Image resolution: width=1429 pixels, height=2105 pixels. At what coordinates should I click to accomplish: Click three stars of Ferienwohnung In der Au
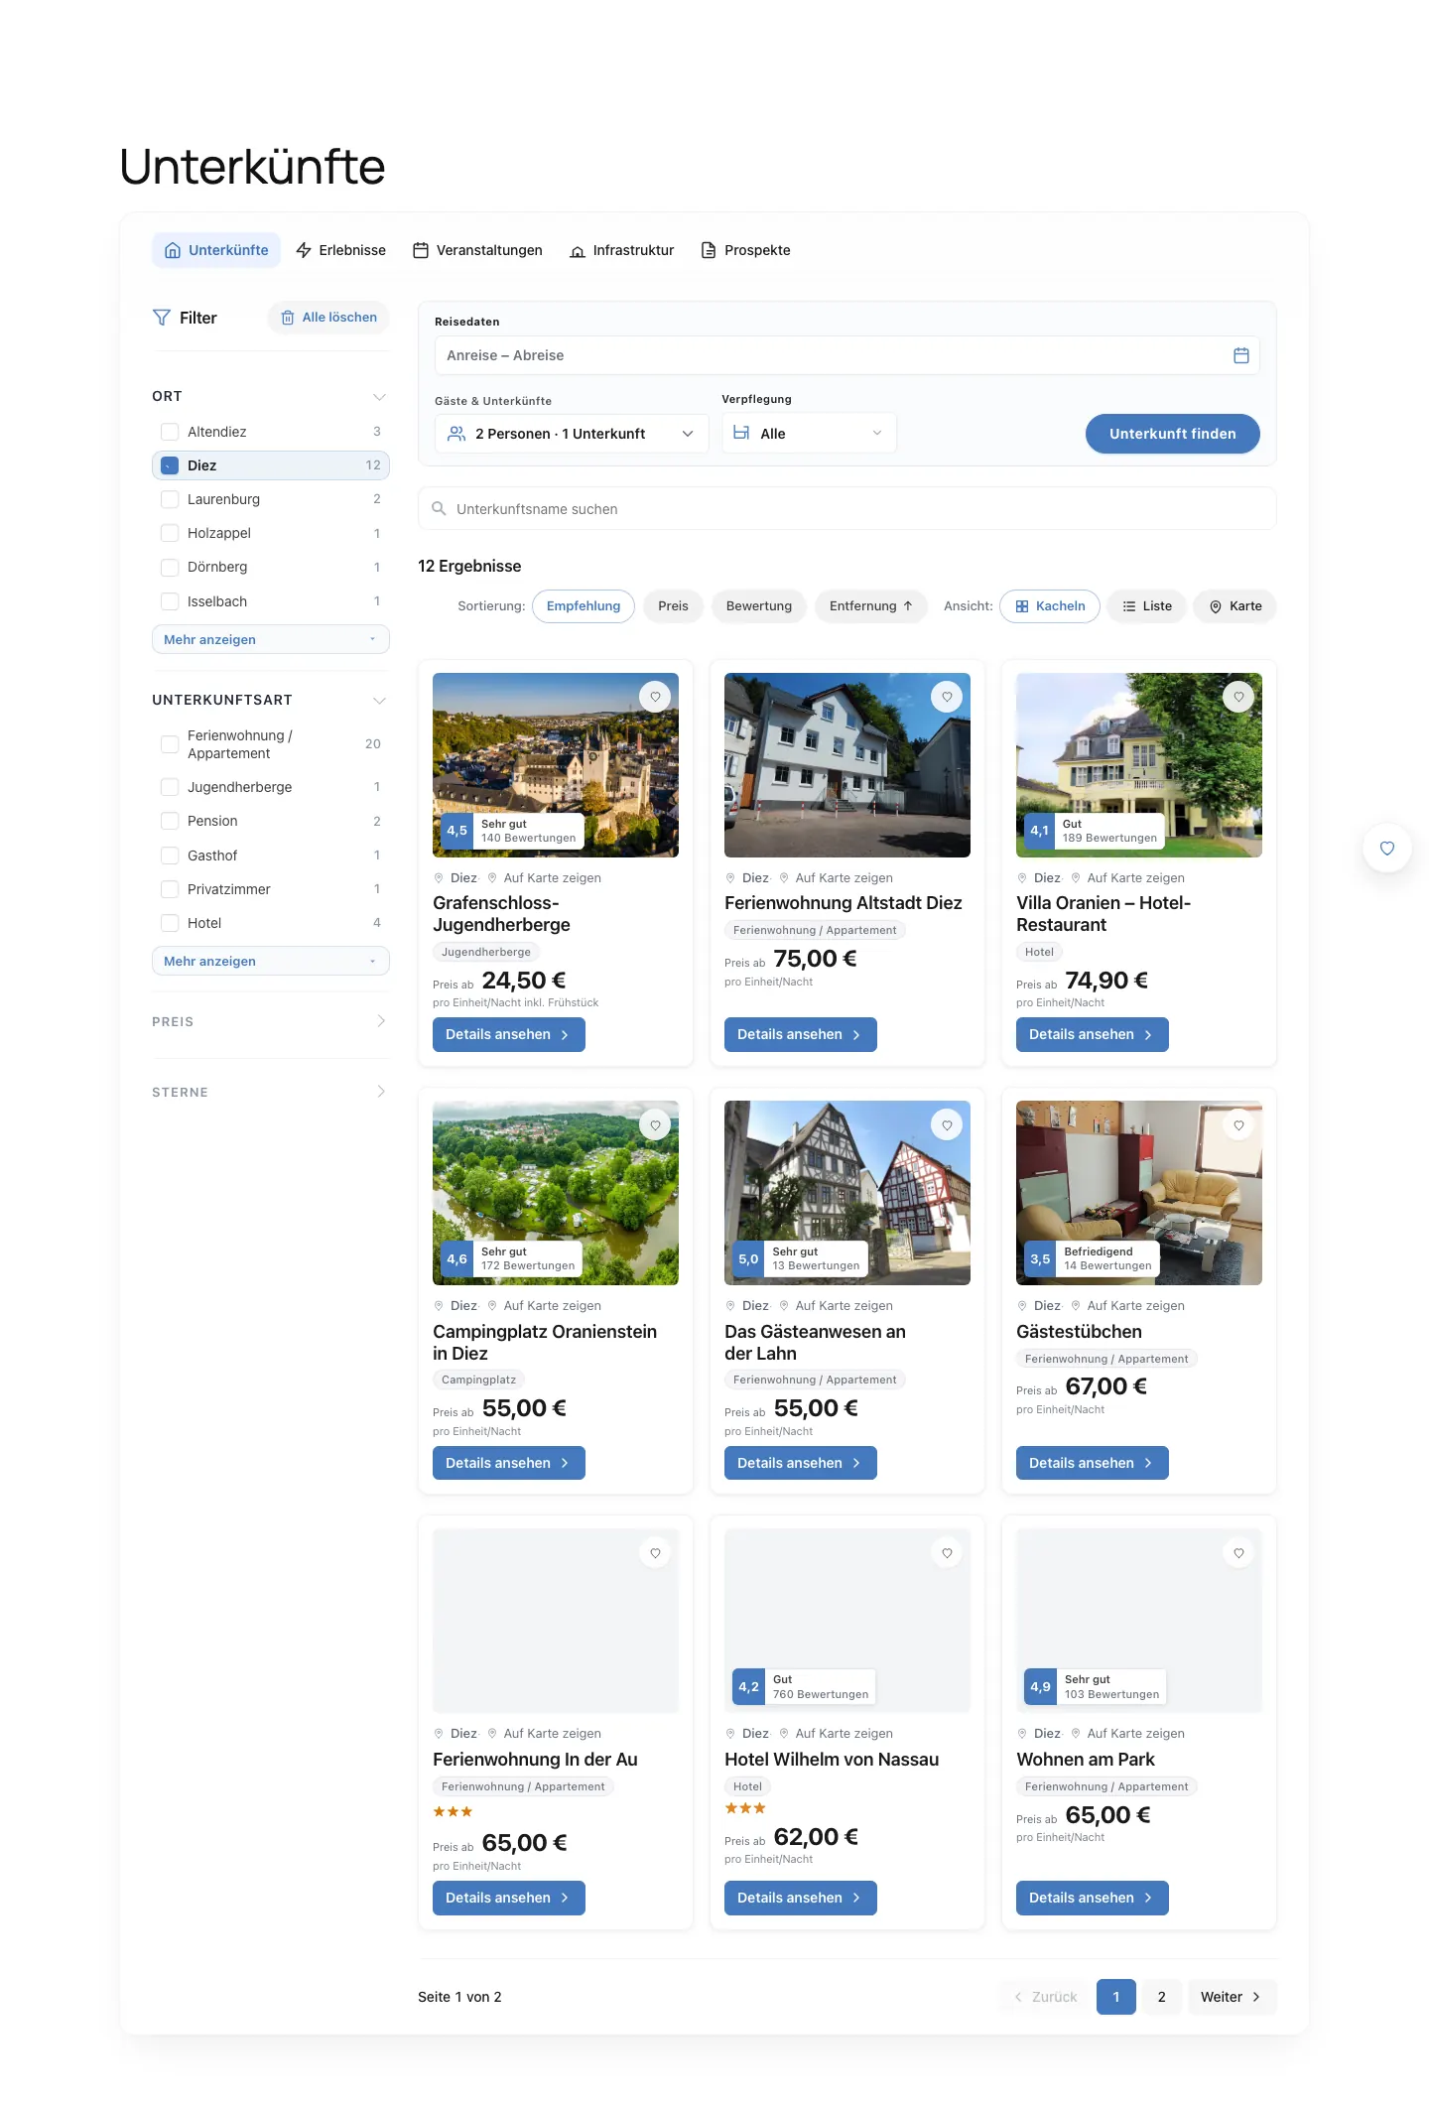[453, 1811]
